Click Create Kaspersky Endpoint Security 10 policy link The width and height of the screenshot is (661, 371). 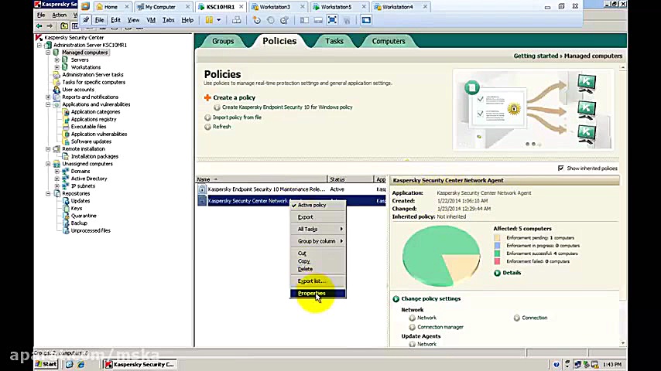coord(287,107)
